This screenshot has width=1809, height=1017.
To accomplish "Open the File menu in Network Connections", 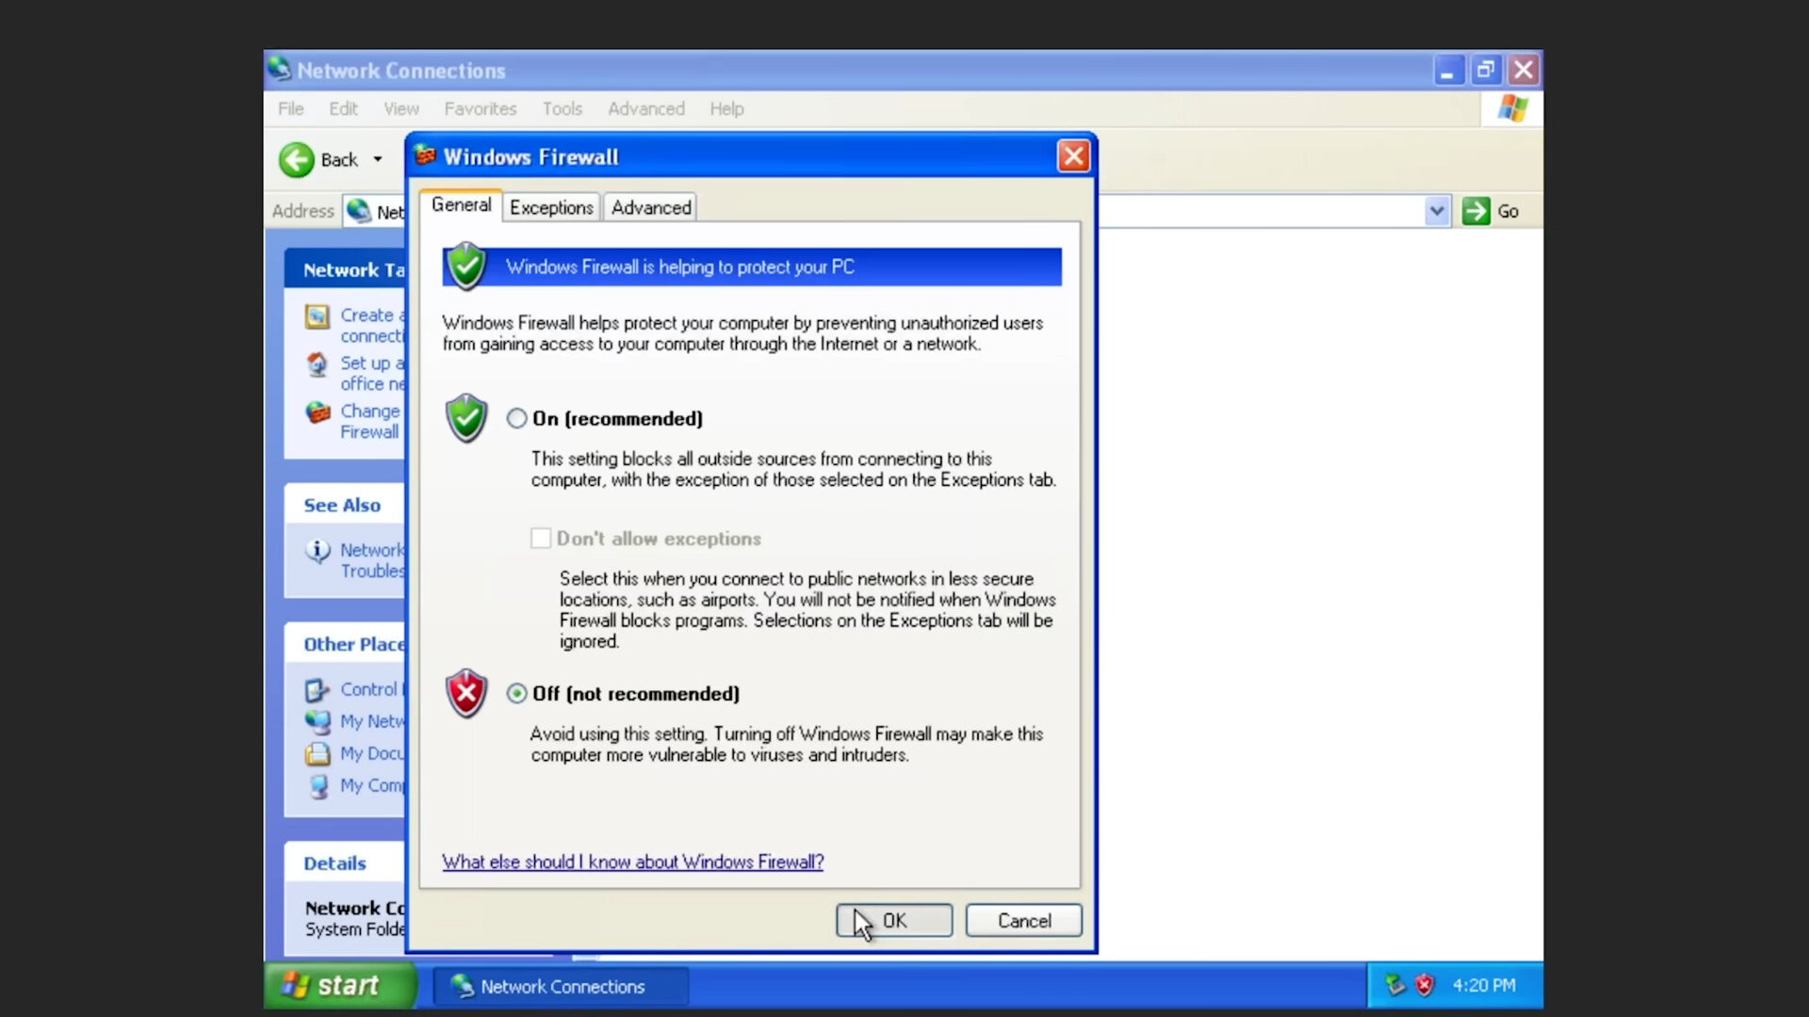I will 291,108.
